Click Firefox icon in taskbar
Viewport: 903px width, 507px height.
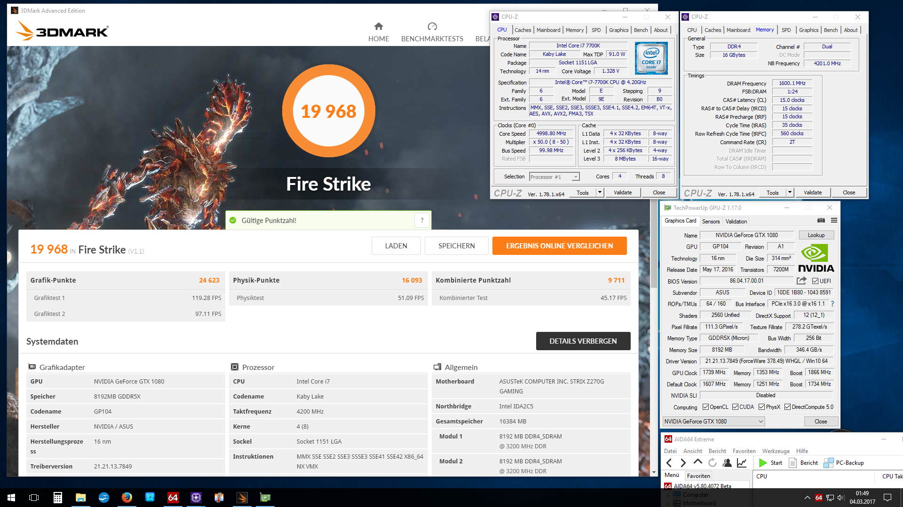pyautogui.click(x=127, y=498)
